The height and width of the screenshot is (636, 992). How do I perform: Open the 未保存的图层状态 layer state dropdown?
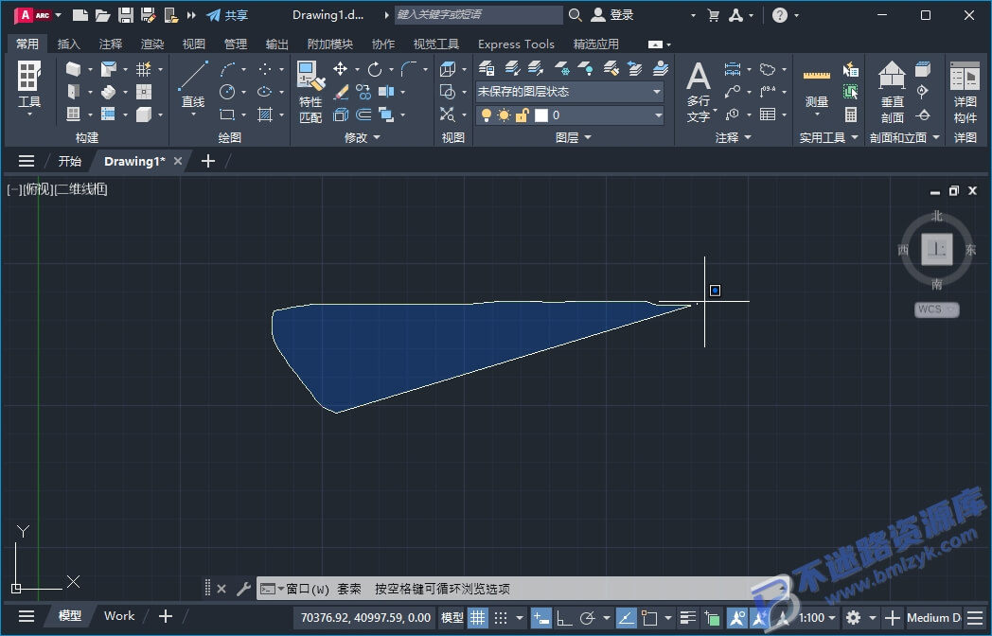click(x=570, y=92)
